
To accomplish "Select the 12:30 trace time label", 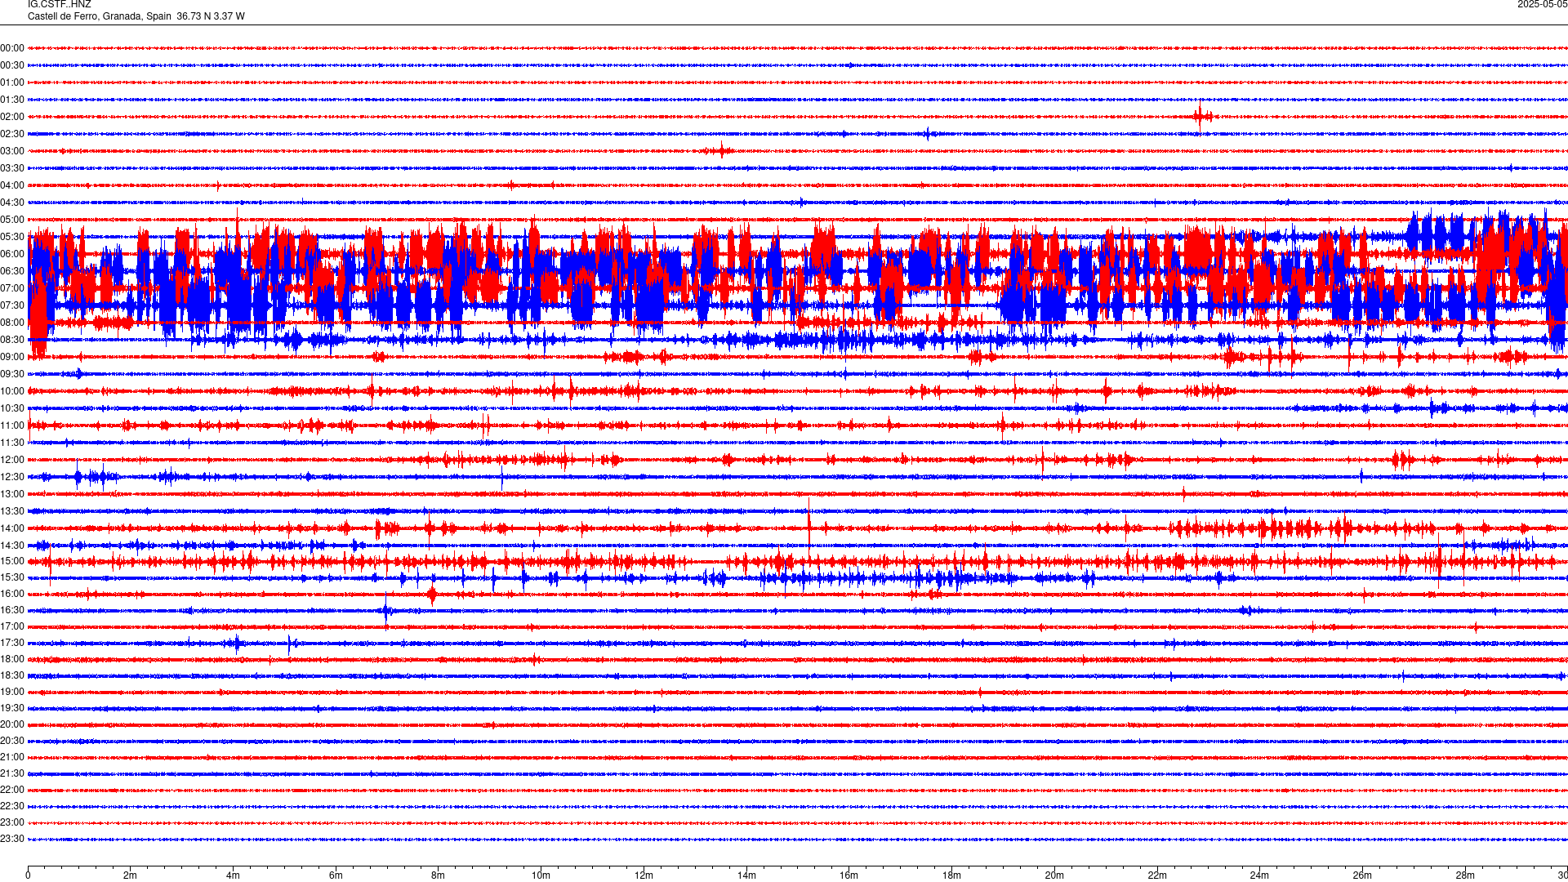I will (12, 477).
